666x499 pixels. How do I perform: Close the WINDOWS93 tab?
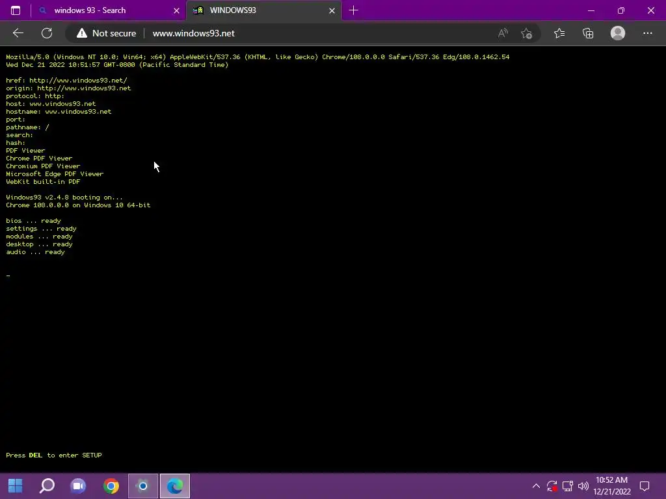click(x=332, y=10)
